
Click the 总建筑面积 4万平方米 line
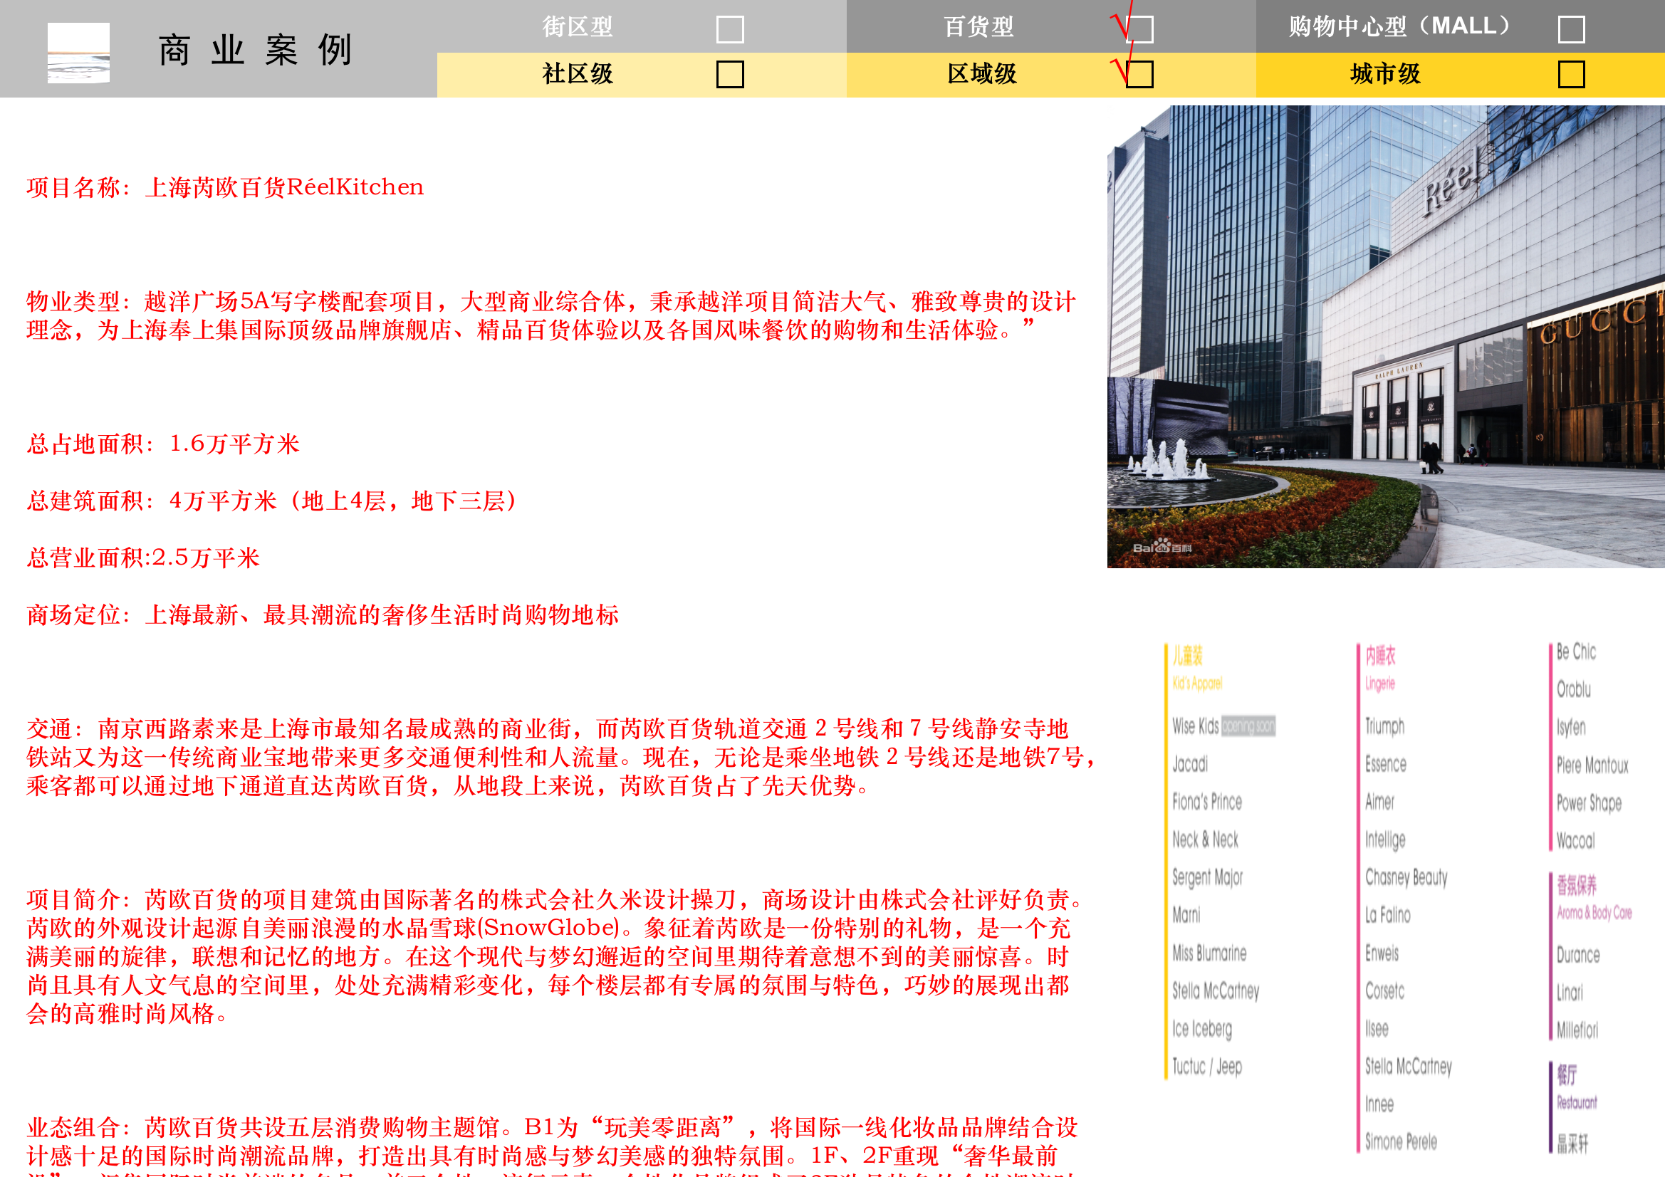coord(272,501)
